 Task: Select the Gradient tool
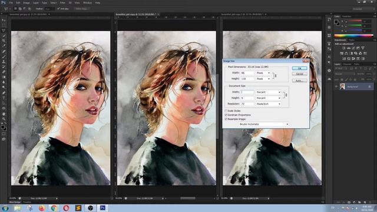(x=4, y=77)
